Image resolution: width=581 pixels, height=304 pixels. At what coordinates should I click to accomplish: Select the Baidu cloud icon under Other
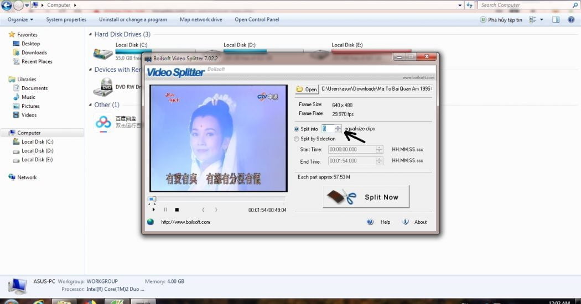click(103, 122)
